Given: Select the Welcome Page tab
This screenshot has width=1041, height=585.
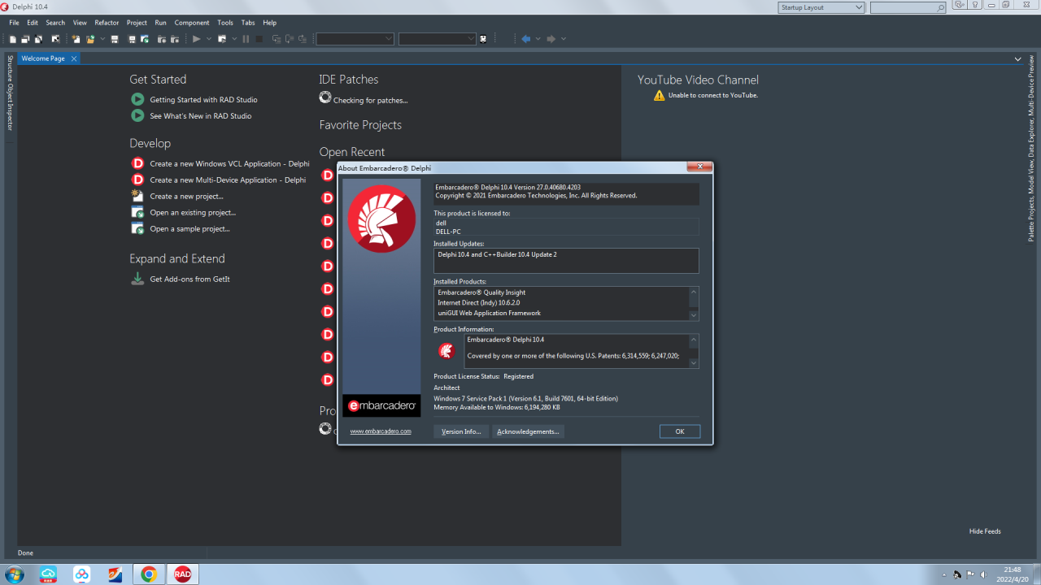Looking at the screenshot, I should [x=43, y=58].
